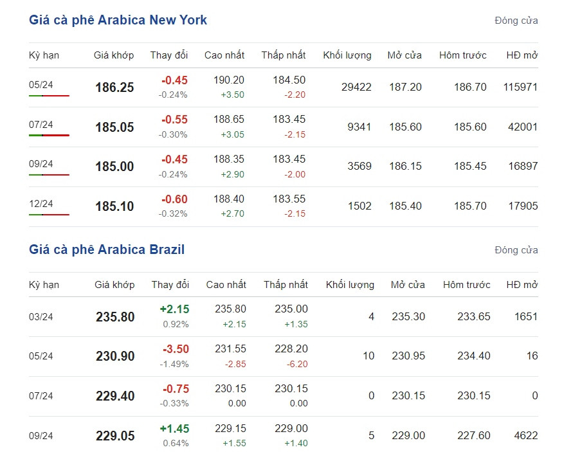Click the 186.25 matched price

[114, 87]
